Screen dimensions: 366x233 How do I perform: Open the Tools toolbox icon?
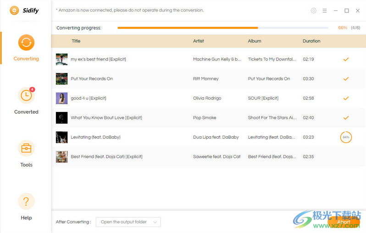pyautogui.click(x=26, y=148)
